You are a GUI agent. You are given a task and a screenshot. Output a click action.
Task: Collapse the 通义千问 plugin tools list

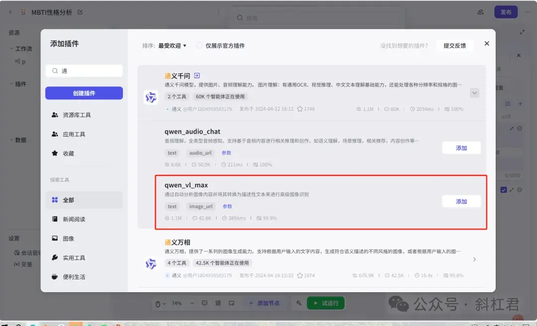[x=474, y=93]
